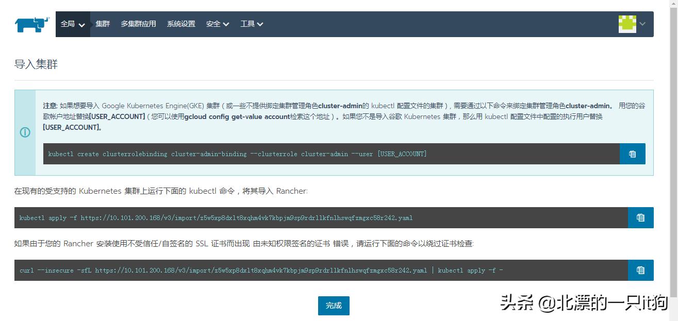Open the 系统设置 menu
Image resolution: width=678 pixels, height=321 pixels.
(180, 24)
